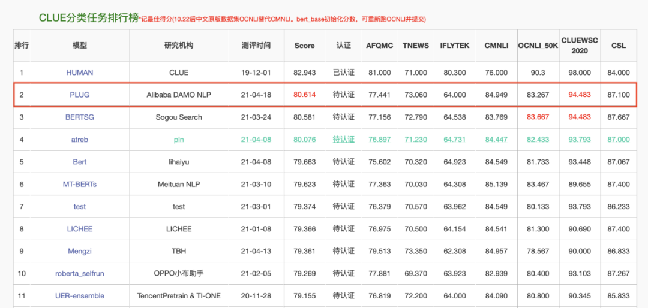648x308 pixels.
Task: Open the roberta_selfrun model link
Action: pyautogui.click(x=80, y=273)
